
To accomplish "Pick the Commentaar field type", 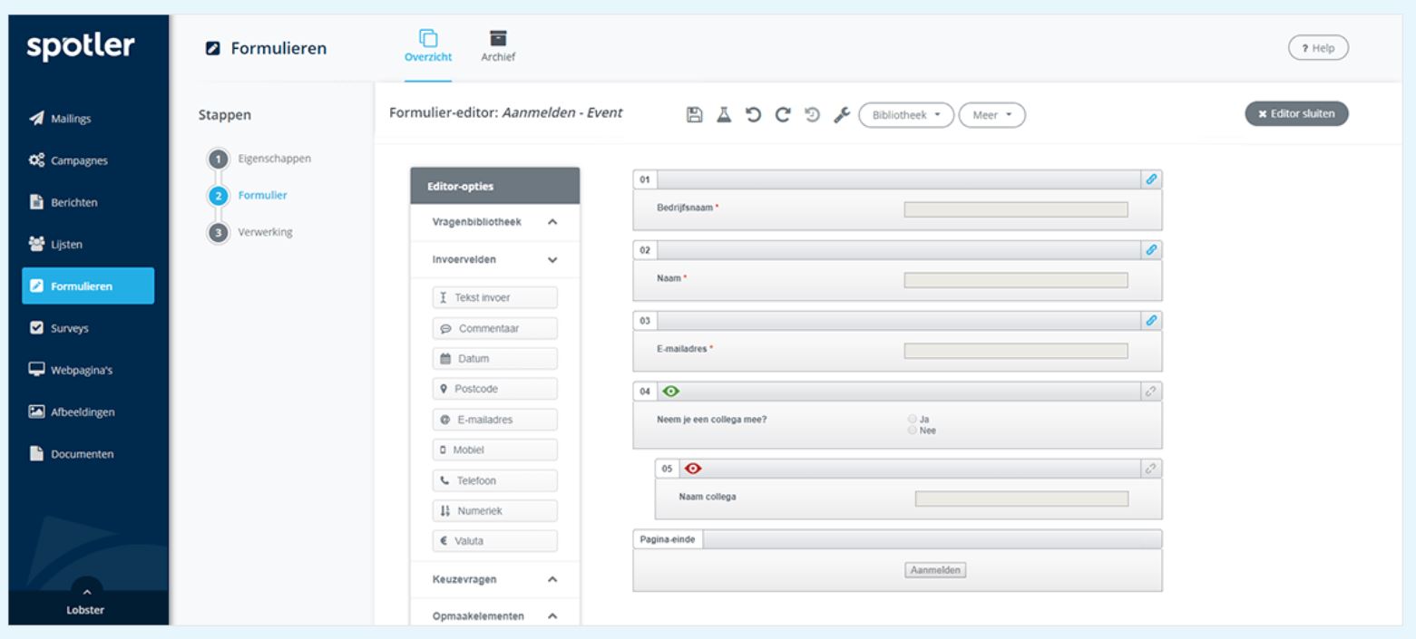I will click(494, 328).
